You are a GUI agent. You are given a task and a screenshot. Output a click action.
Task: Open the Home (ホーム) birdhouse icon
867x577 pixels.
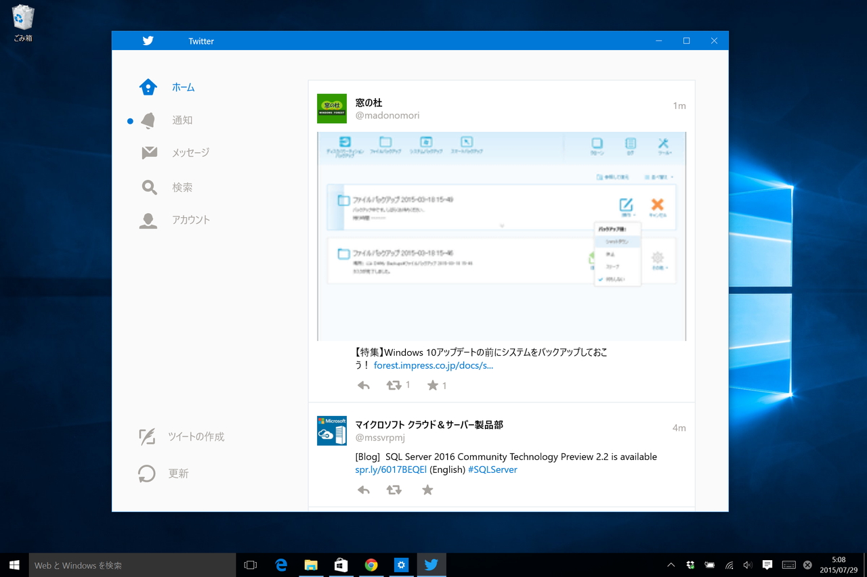[x=148, y=87]
